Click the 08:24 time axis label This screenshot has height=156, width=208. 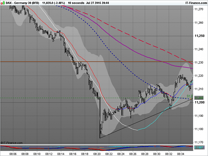pyautogui.click(x=121, y=154)
